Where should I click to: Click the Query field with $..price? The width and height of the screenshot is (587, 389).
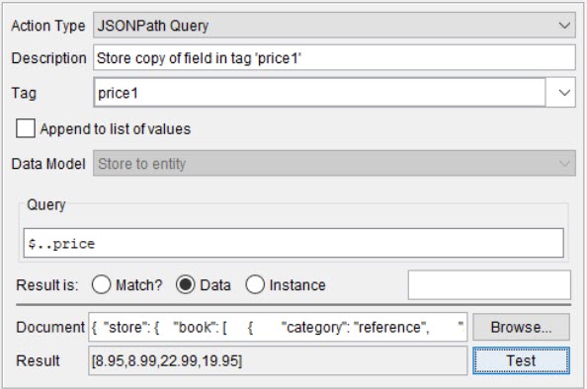click(293, 243)
